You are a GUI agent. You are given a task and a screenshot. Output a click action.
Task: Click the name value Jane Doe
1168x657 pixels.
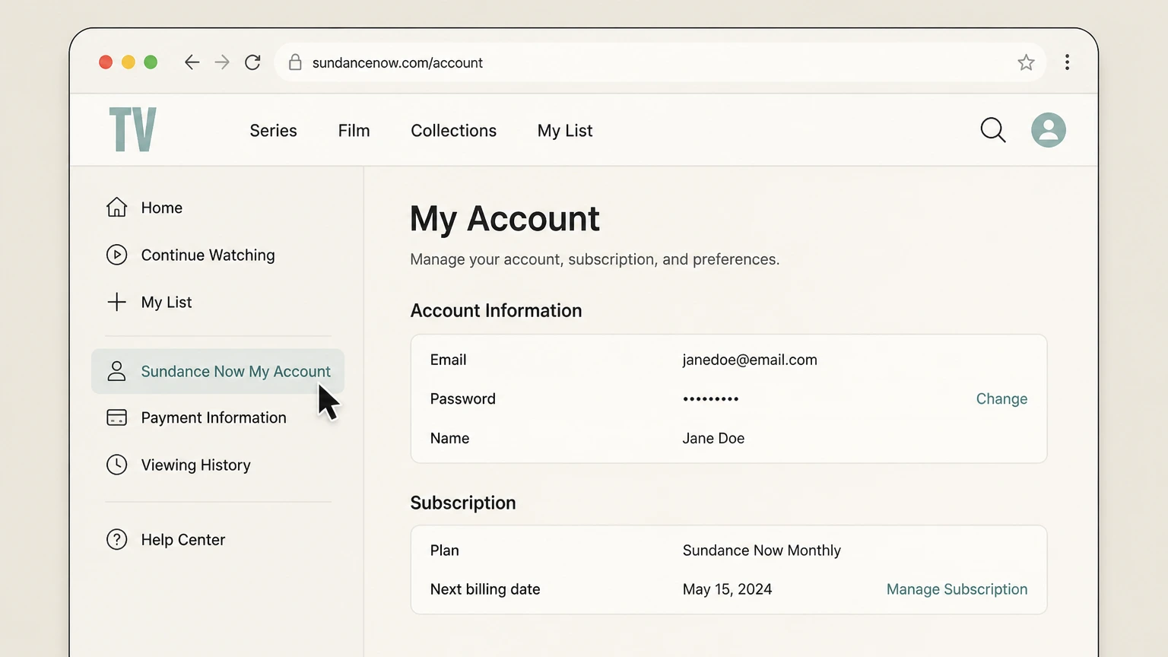coord(713,438)
